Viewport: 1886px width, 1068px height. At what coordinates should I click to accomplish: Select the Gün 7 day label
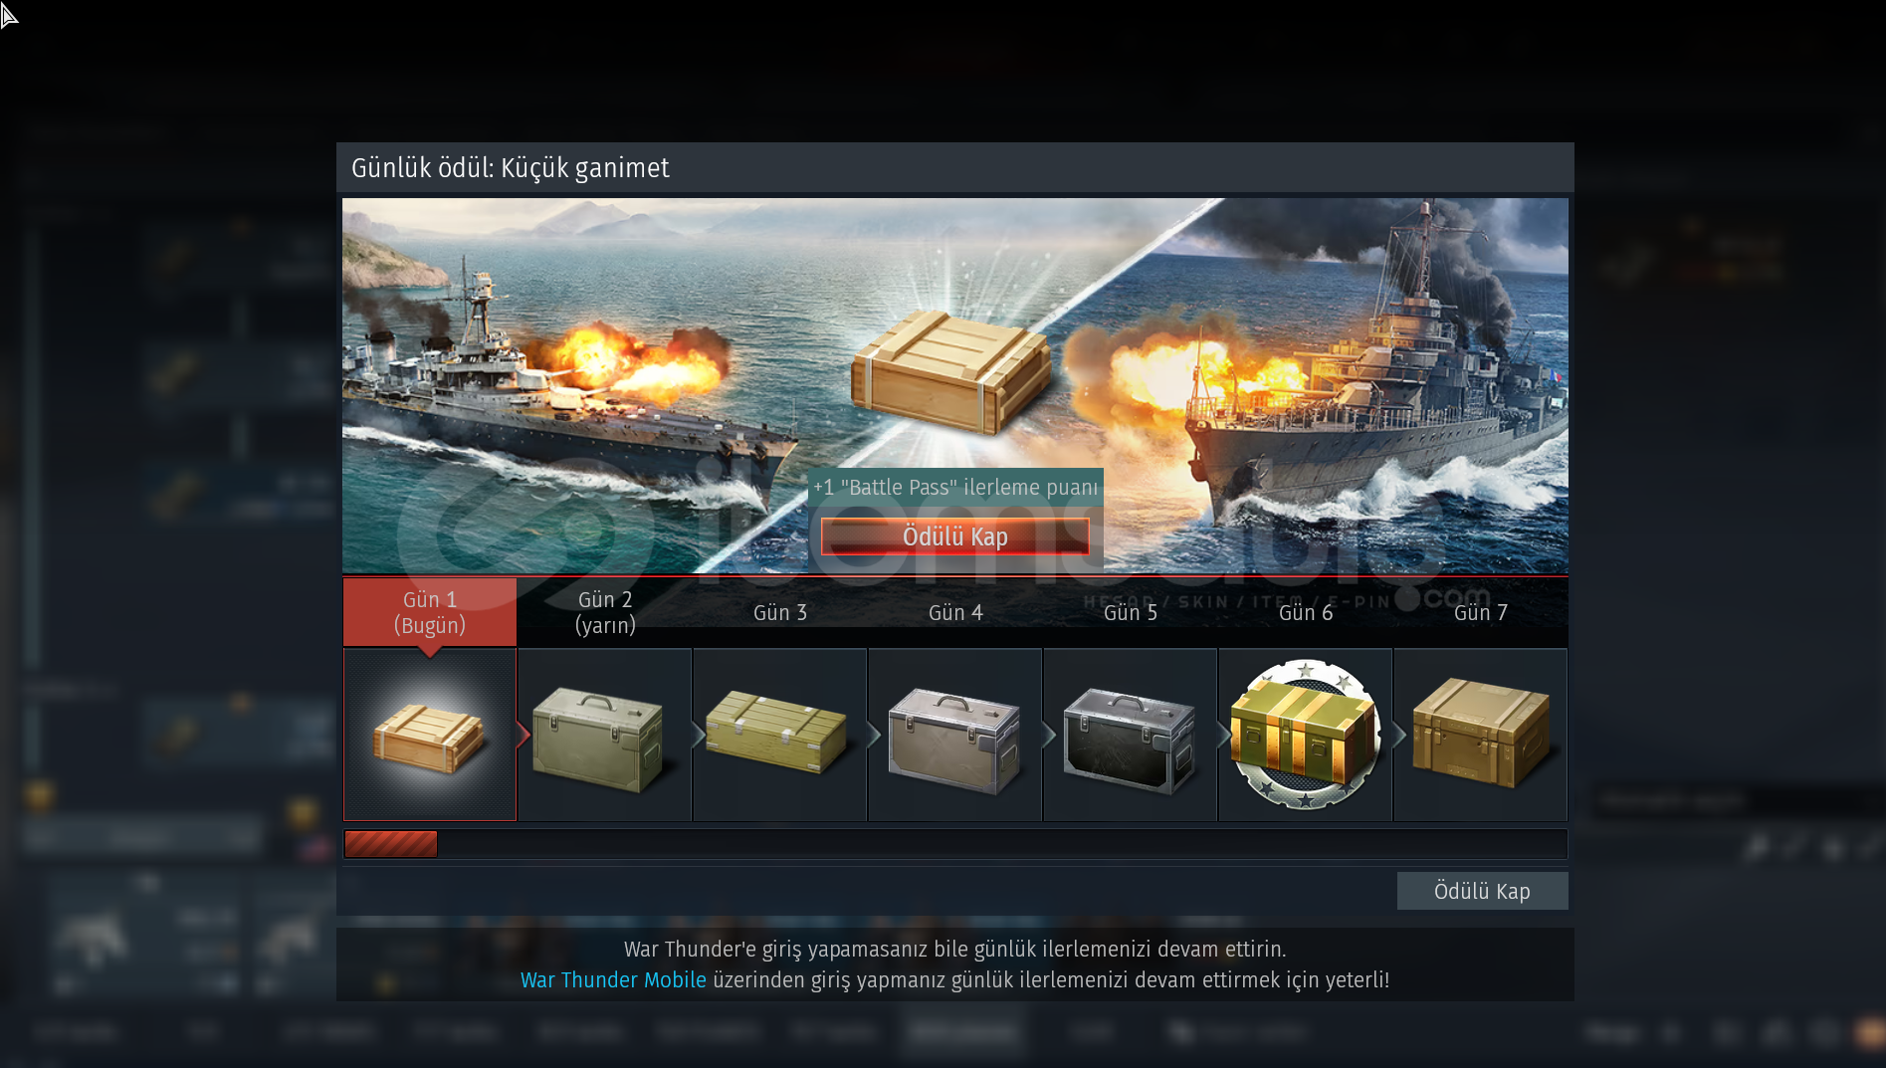click(1481, 612)
